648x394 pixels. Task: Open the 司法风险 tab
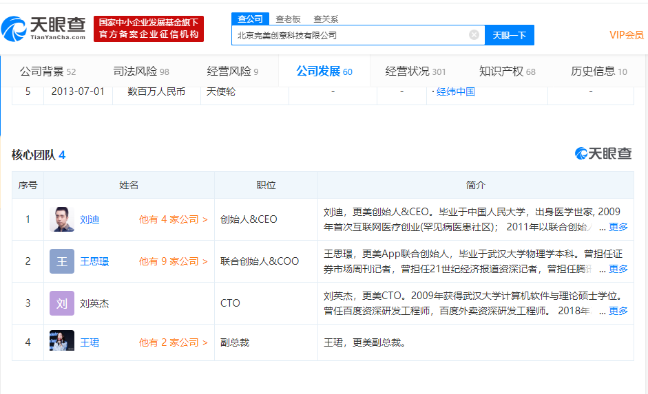point(141,72)
